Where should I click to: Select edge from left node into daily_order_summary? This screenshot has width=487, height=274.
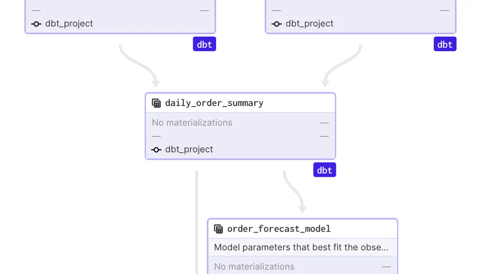pyautogui.click(x=136, y=65)
